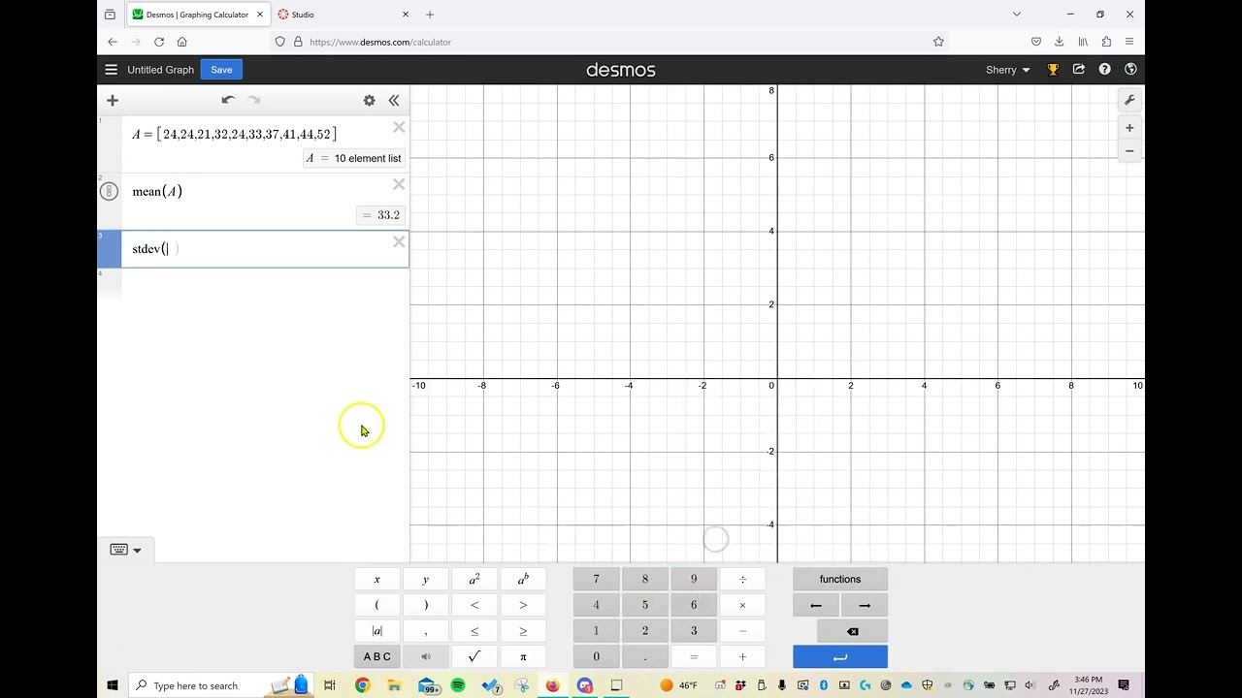Viewport: 1242px width, 698px height.
Task: Toggle the keypad audio speaker key
Action: [425, 656]
